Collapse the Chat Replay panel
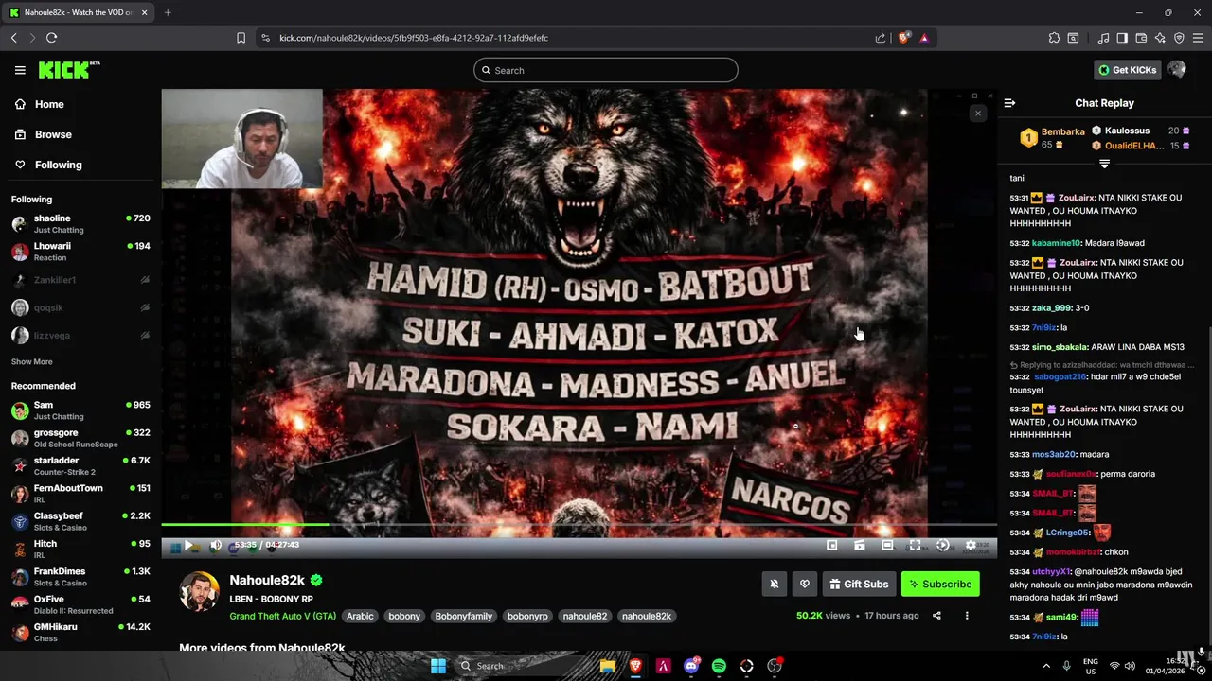The height and width of the screenshot is (681, 1212). pyautogui.click(x=1009, y=103)
